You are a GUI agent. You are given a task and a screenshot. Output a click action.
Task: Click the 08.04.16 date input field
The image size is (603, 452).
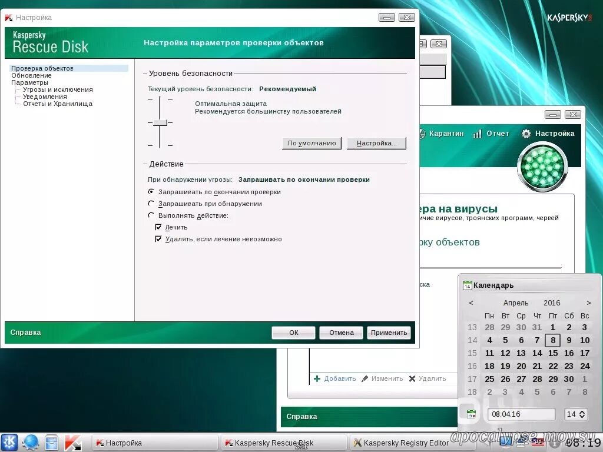click(522, 414)
